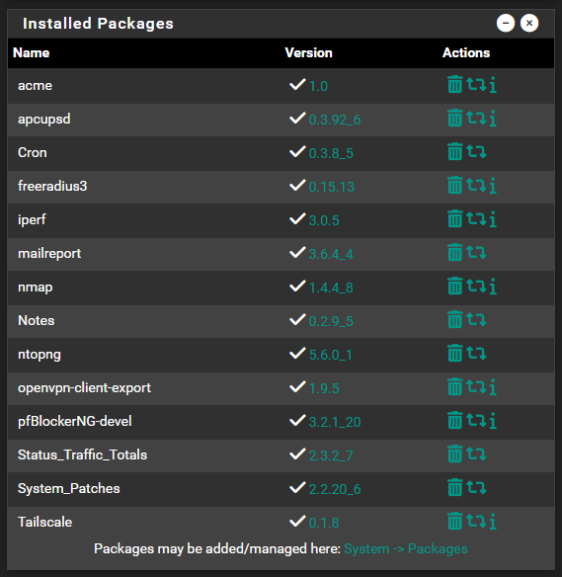Remove the pfBlockerNG-devel package
Viewport: 562px width, 577px height.
coord(455,420)
